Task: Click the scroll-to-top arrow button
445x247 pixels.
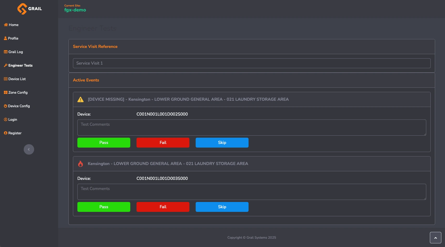Action: pyautogui.click(x=436, y=238)
